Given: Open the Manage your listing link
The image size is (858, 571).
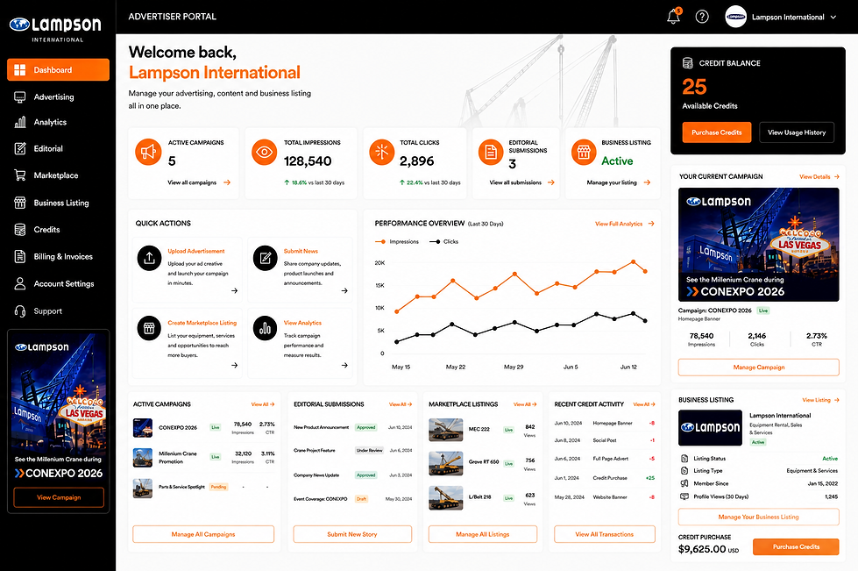Looking at the screenshot, I should pyautogui.click(x=619, y=182).
